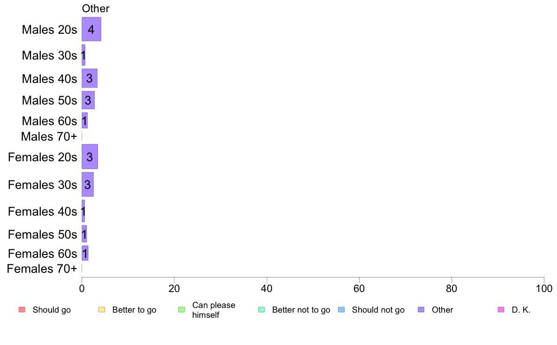Screen dimensions: 557x345
Task: Click the Males 70+ row label
Action: (x=49, y=136)
